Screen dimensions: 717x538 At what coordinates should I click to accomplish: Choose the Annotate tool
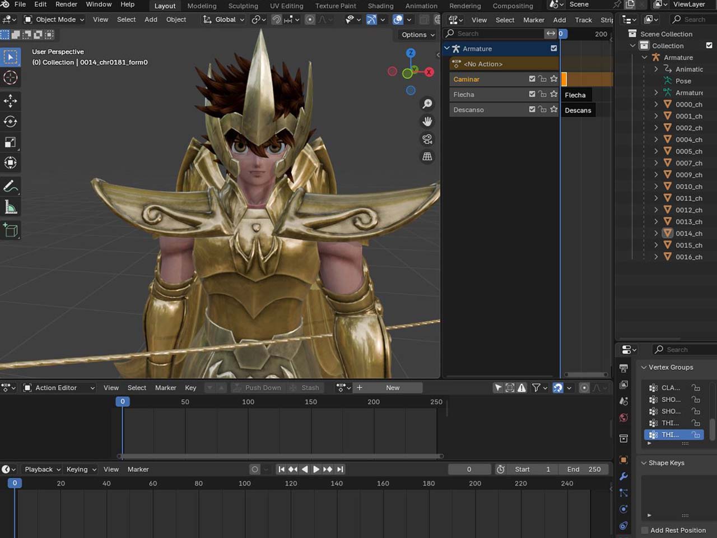point(11,186)
